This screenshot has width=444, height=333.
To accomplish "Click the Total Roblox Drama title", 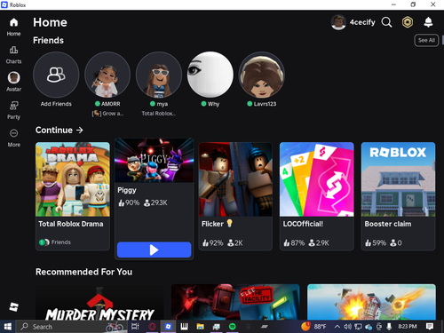I will [x=71, y=224].
